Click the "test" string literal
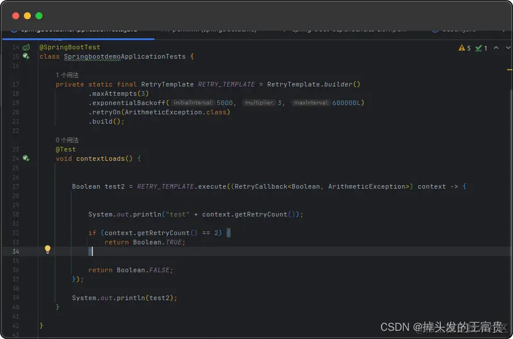 tap(178, 214)
